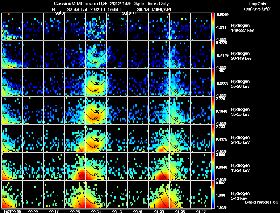The width and height of the screenshot is (280, 213).
Task: Select the 'Hydrogen 13-24 keV' row label
Action: click(x=240, y=168)
